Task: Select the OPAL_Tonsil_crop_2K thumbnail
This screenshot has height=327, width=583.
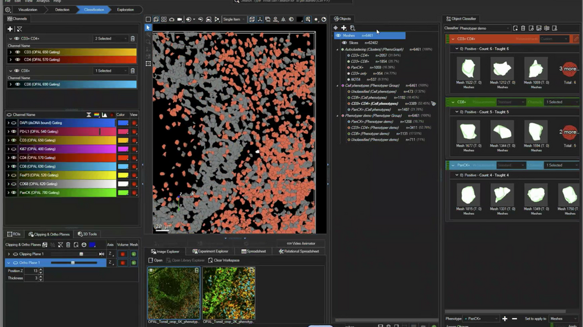Action: [x=229, y=294]
